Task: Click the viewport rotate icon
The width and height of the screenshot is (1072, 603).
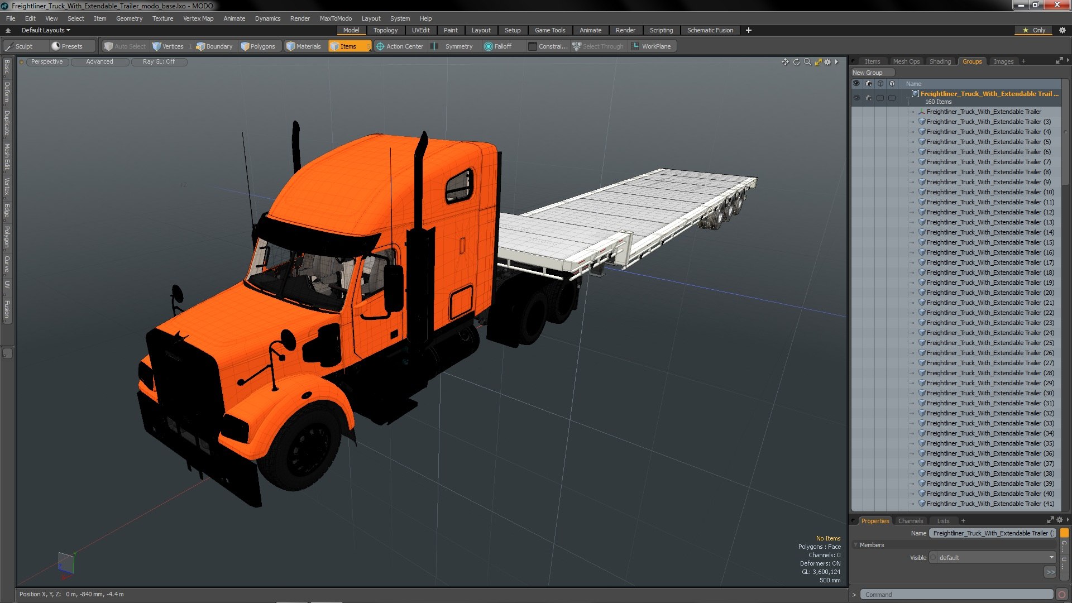Action: [x=796, y=62]
